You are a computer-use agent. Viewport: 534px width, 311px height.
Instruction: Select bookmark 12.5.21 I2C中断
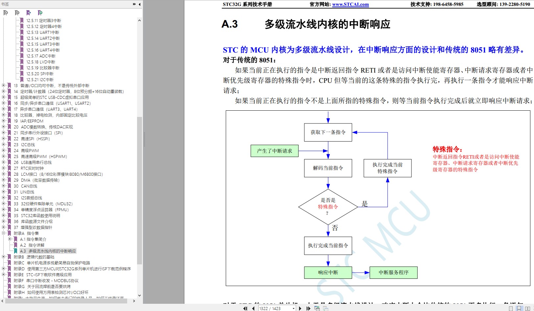coord(40,80)
